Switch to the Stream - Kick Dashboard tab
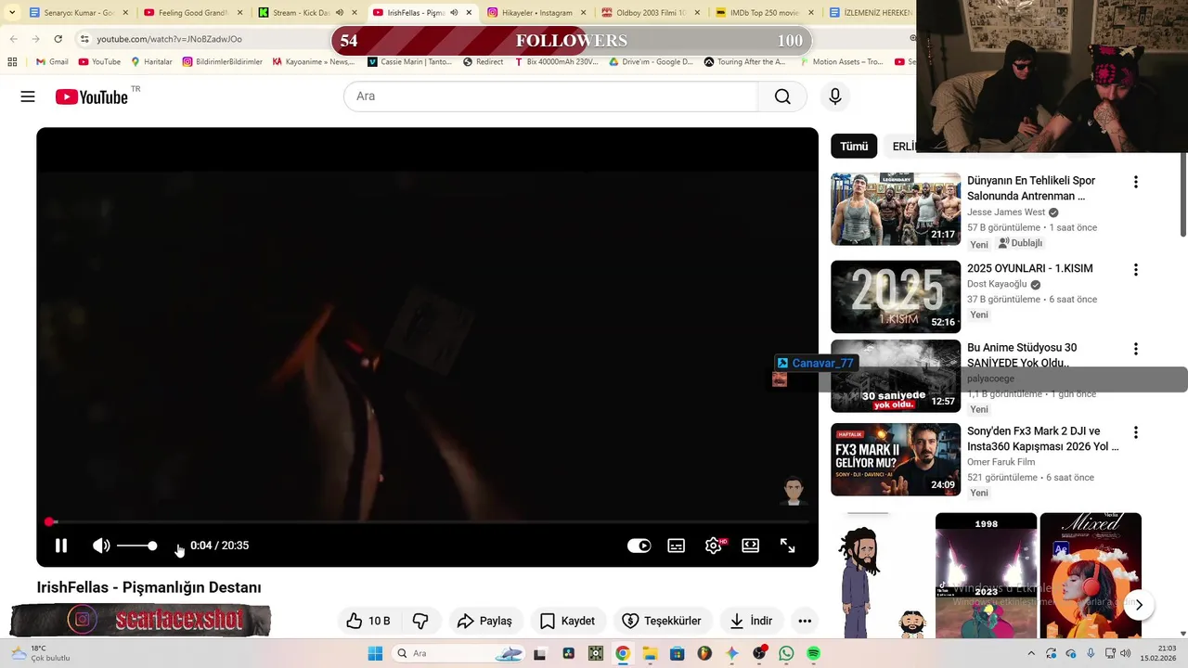The height and width of the screenshot is (668, 1188). pos(306,13)
